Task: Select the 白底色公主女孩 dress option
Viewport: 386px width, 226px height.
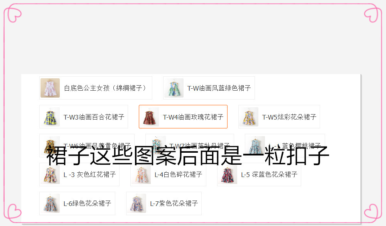Action: click(x=96, y=88)
